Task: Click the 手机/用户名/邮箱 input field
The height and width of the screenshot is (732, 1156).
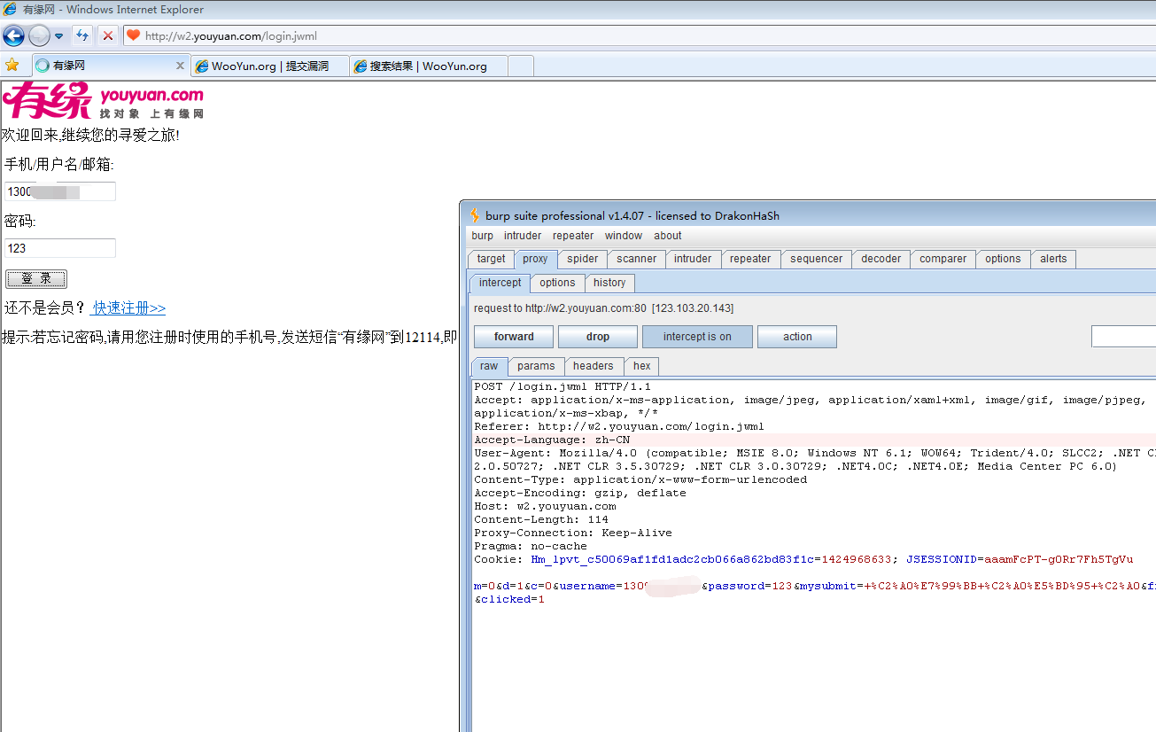Action: tap(60, 191)
